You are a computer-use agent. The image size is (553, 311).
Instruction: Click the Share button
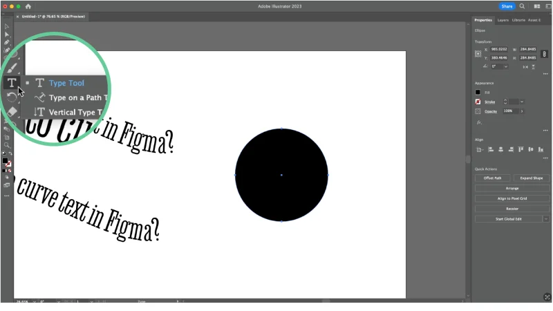(x=507, y=6)
